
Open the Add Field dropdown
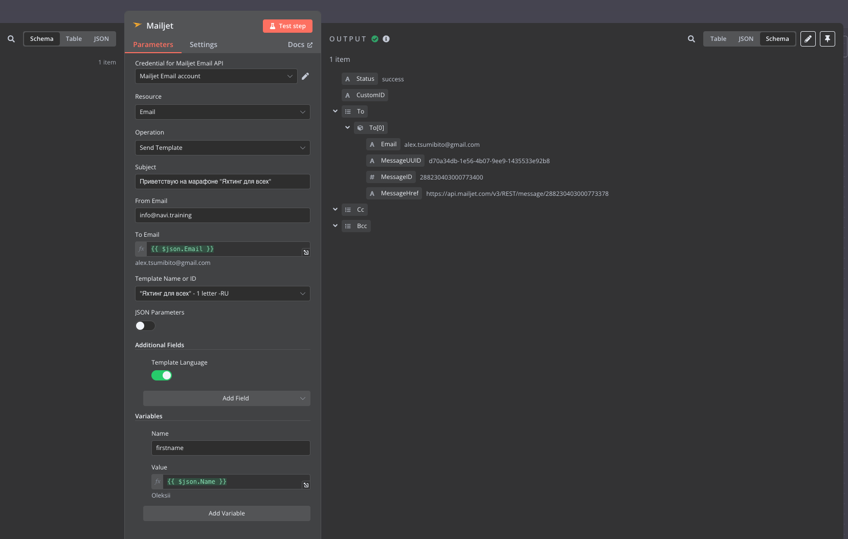point(227,398)
